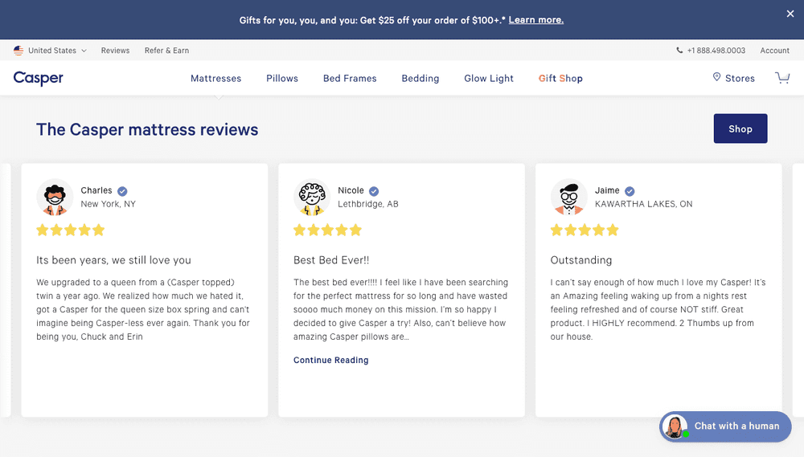The height and width of the screenshot is (457, 804).
Task: Click location 'New York, NY'
Action: pos(109,204)
